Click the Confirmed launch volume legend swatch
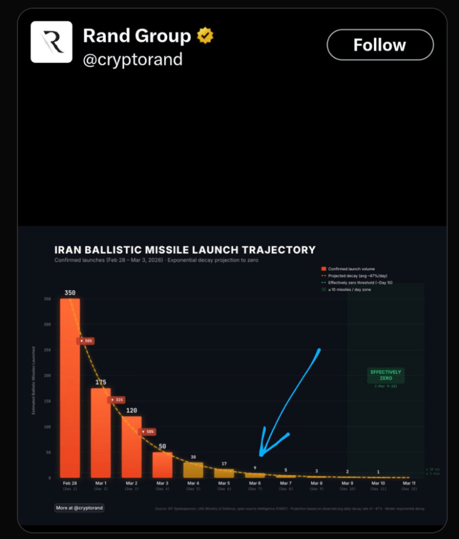 click(x=324, y=269)
